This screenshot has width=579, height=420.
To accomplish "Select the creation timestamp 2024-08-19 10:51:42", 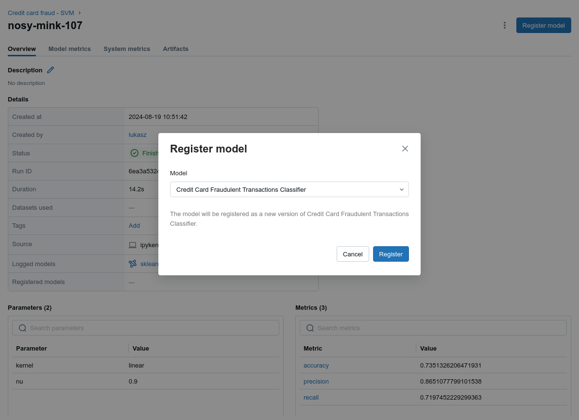I will 158,117.
